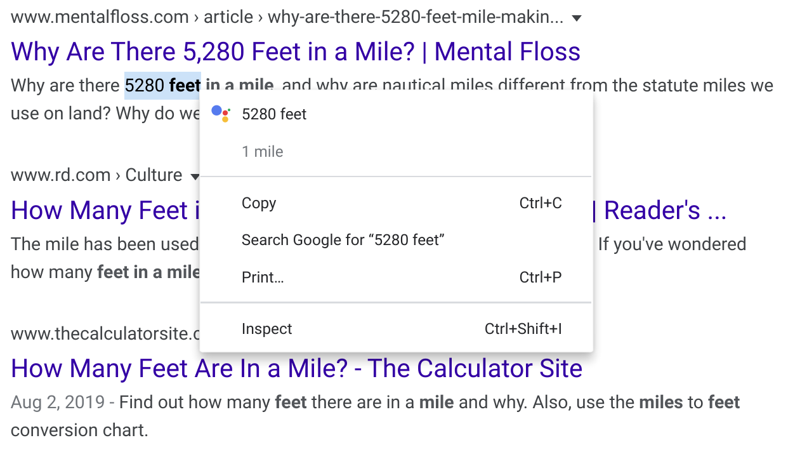
Task: Open Inspect from the context menu
Action: point(266,329)
